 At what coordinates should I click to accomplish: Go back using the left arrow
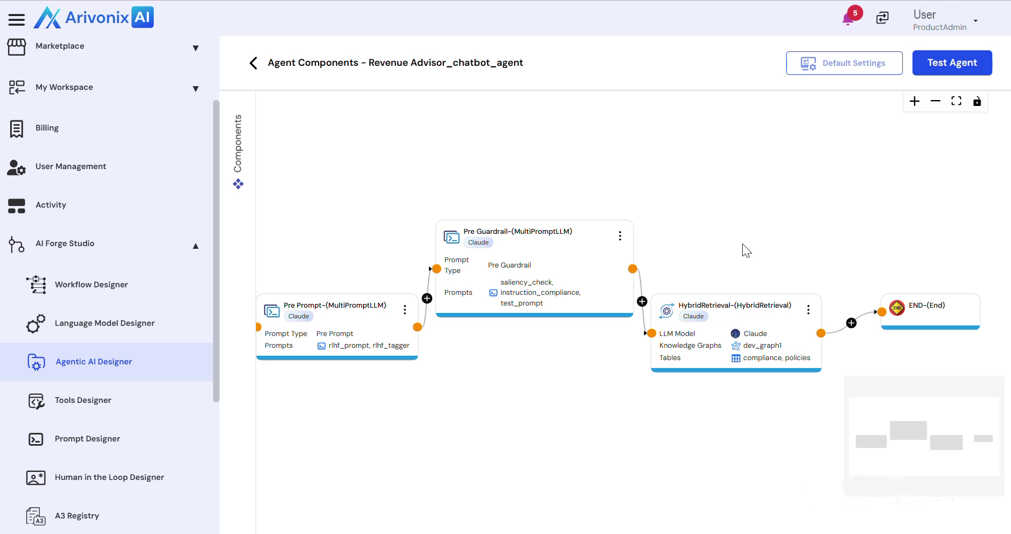pos(253,63)
